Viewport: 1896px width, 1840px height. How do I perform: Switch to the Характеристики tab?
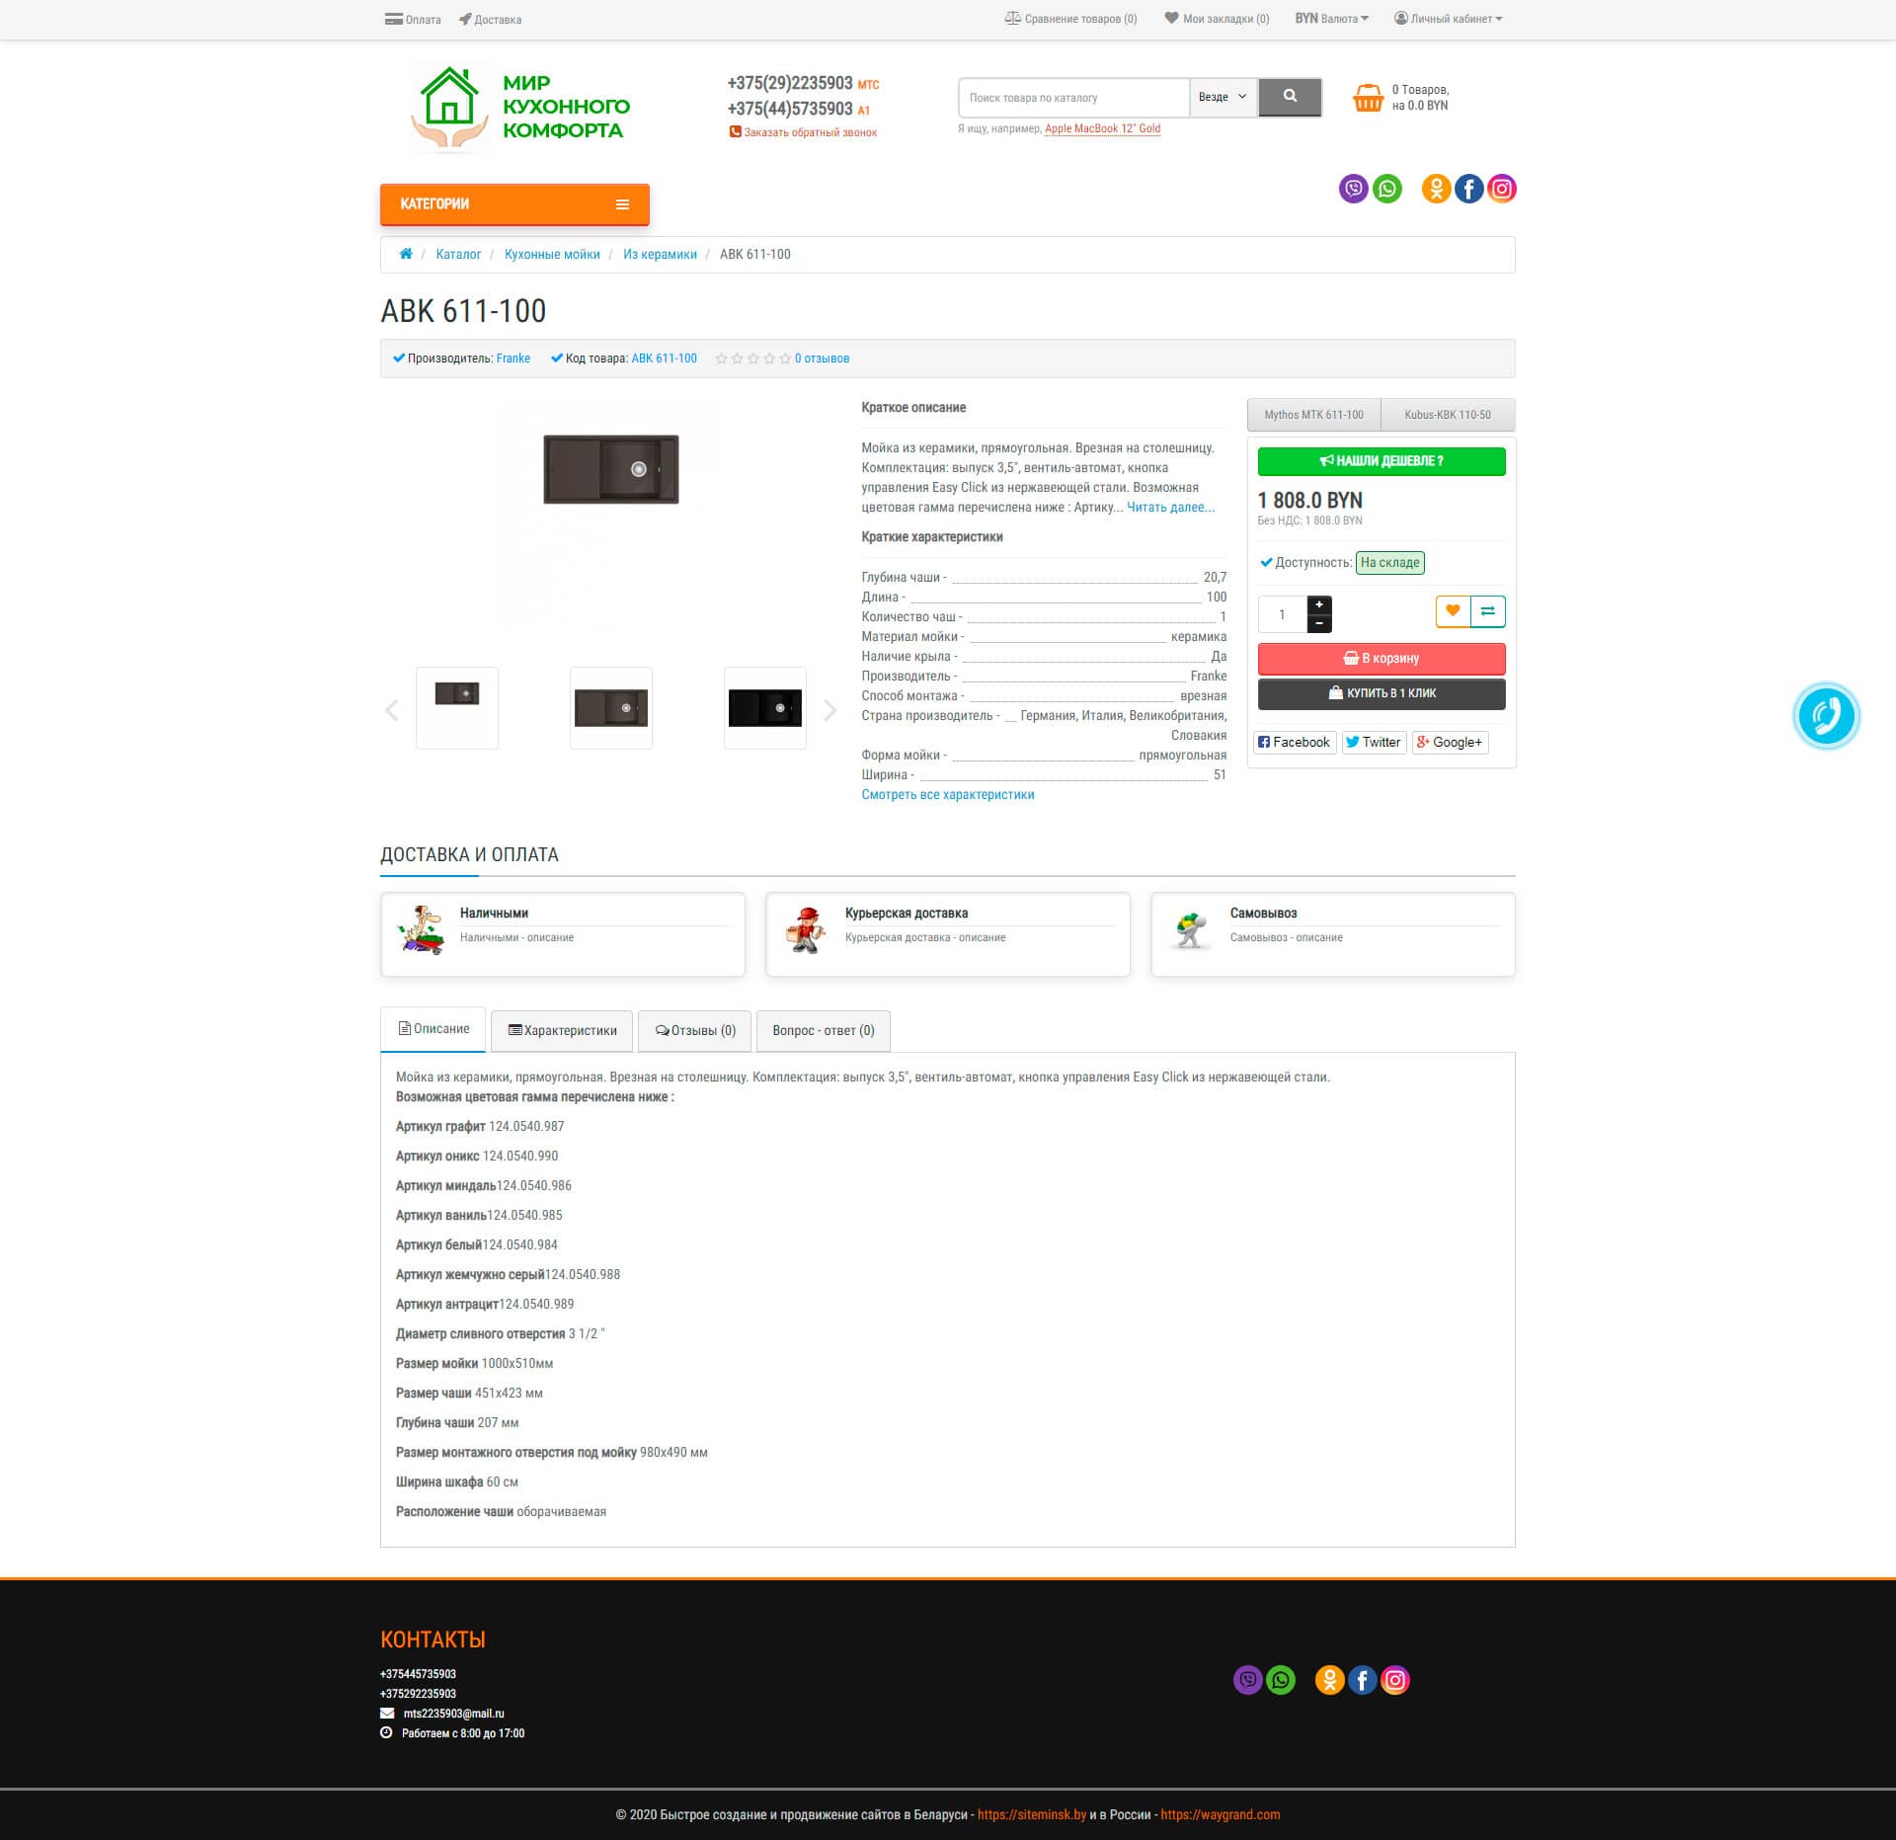[x=562, y=1030]
